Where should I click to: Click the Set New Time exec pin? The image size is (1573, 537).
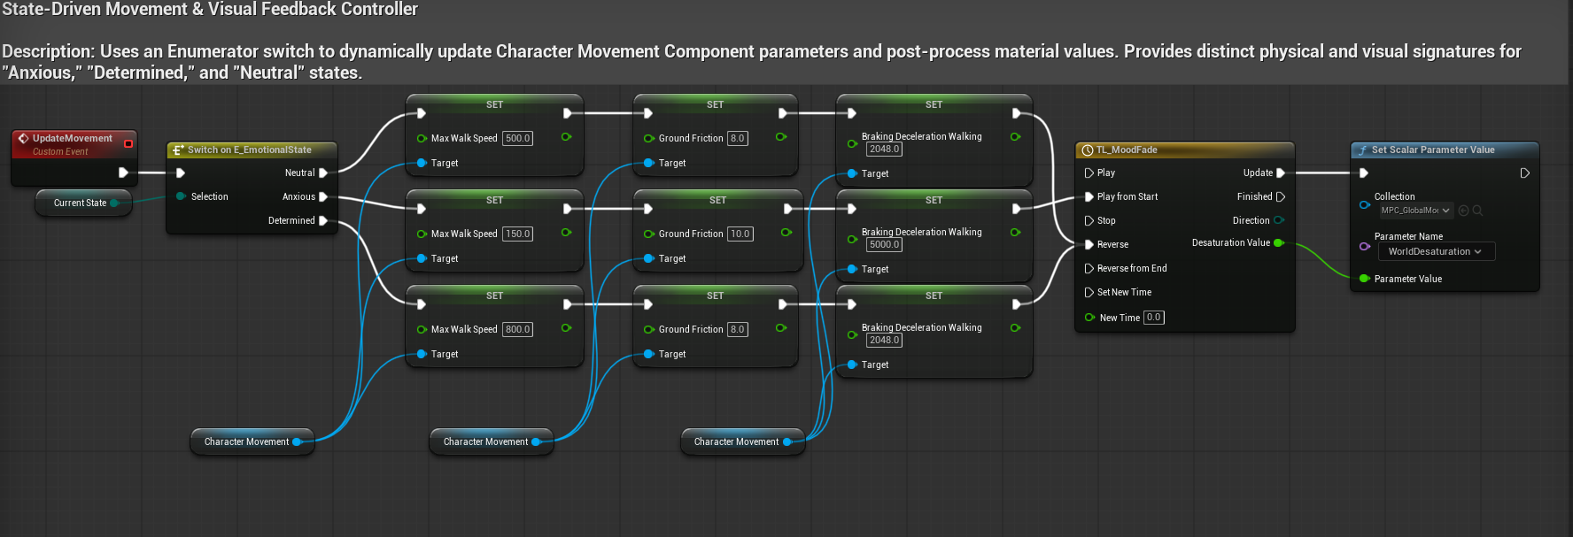coord(1089,292)
